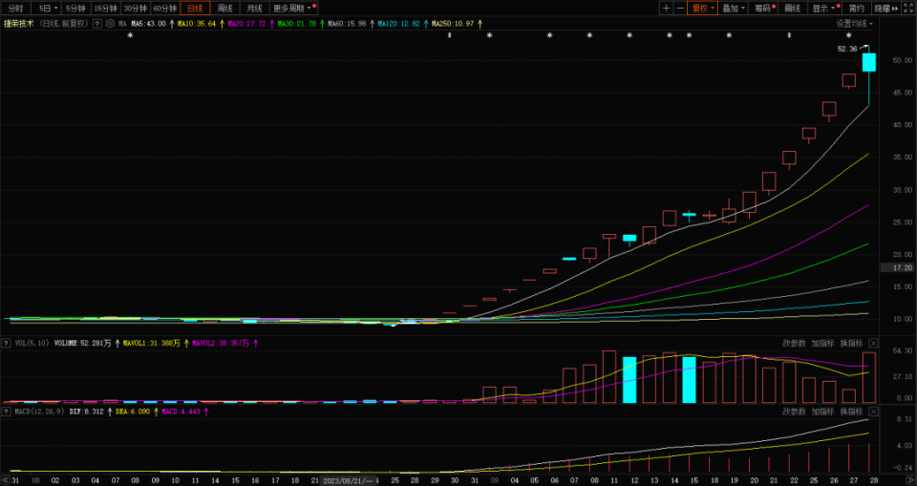Screen dimensions: 917x486
Task: Click the 筹码 chip distribution button
Action: coord(763,9)
